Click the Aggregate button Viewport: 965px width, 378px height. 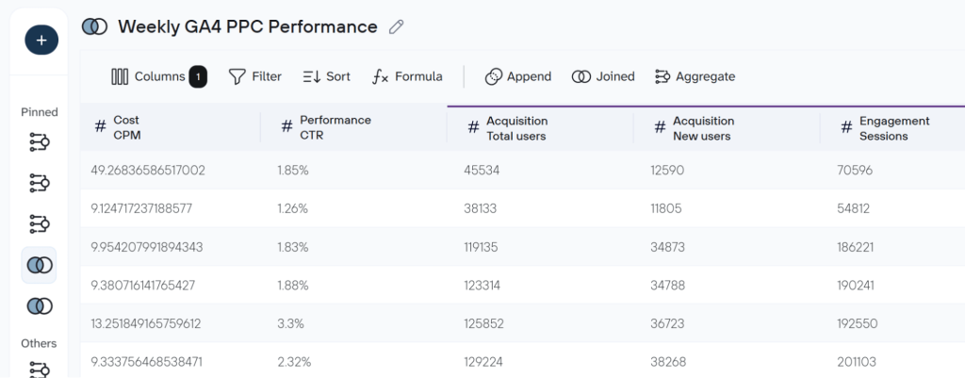695,76
